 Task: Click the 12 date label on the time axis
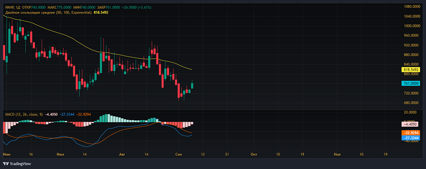coord(203,155)
